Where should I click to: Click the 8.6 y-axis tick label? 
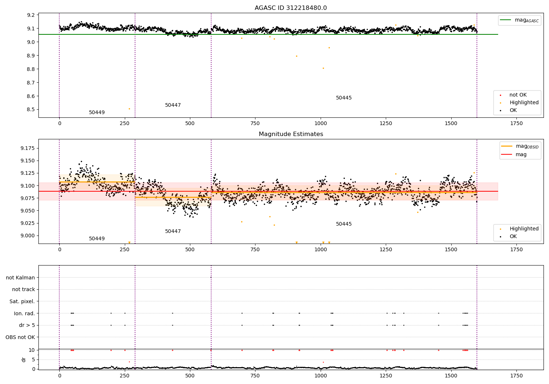[31, 96]
